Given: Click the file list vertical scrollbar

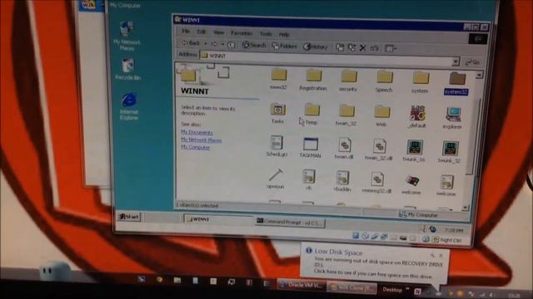Looking at the screenshot, I should pyautogui.click(x=473, y=135).
